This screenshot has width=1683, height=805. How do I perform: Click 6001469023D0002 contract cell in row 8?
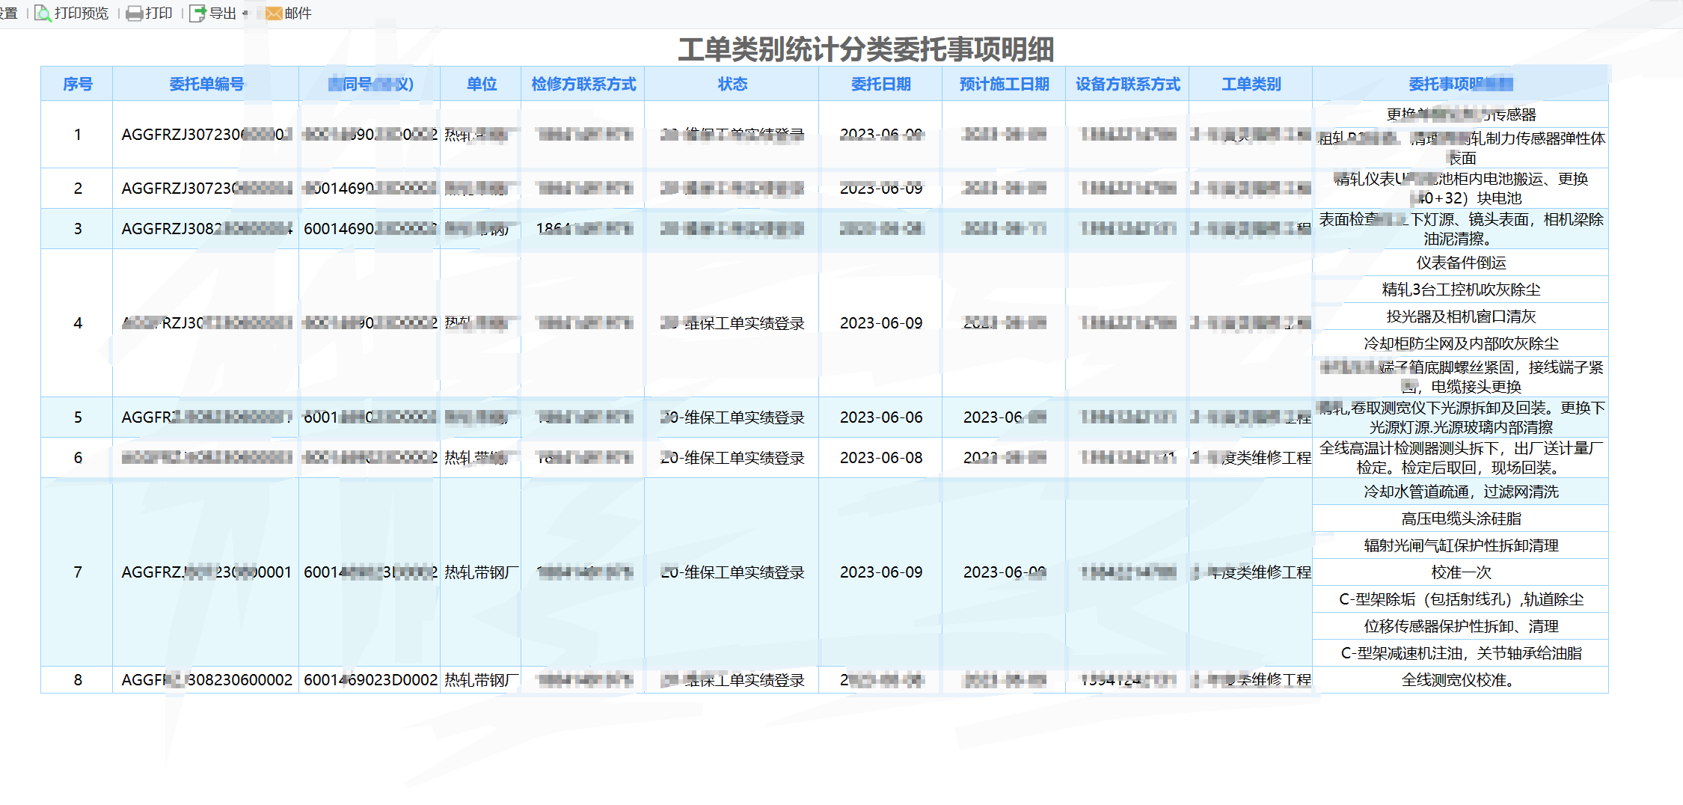coord(370,680)
